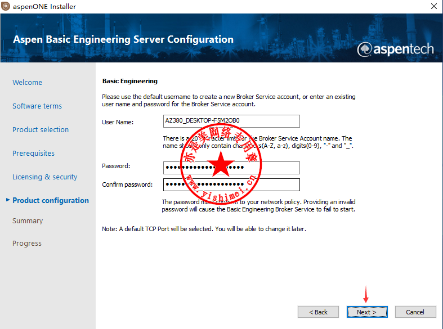Select the Password input field
443x329 pixels.
231,168
